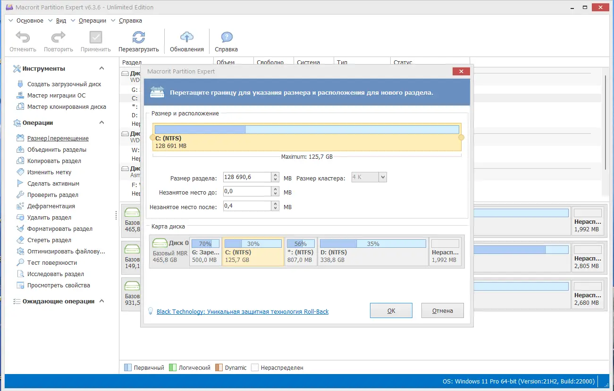Click the Apply (Применить) checkmark icon

[96, 38]
